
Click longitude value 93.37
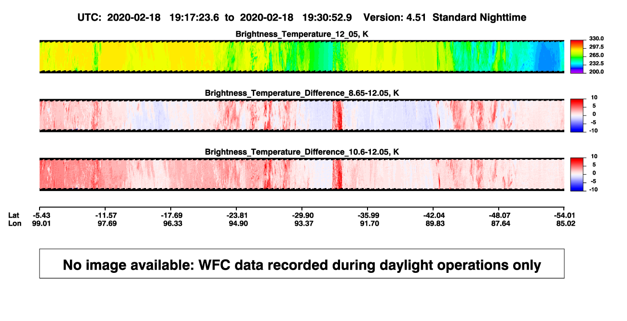click(304, 223)
